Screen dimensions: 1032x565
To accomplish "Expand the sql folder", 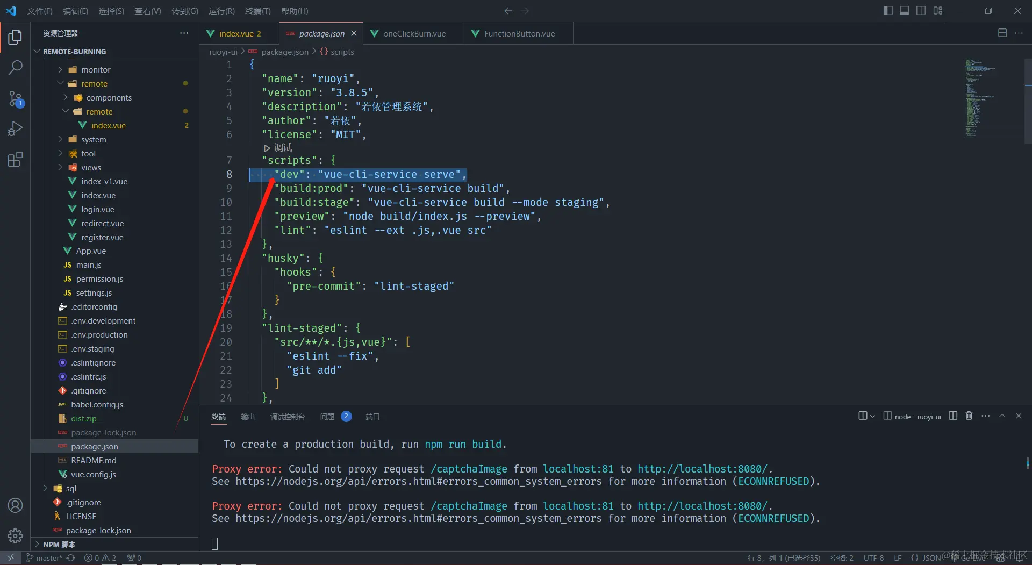I will pyautogui.click(x=71, y=489).
